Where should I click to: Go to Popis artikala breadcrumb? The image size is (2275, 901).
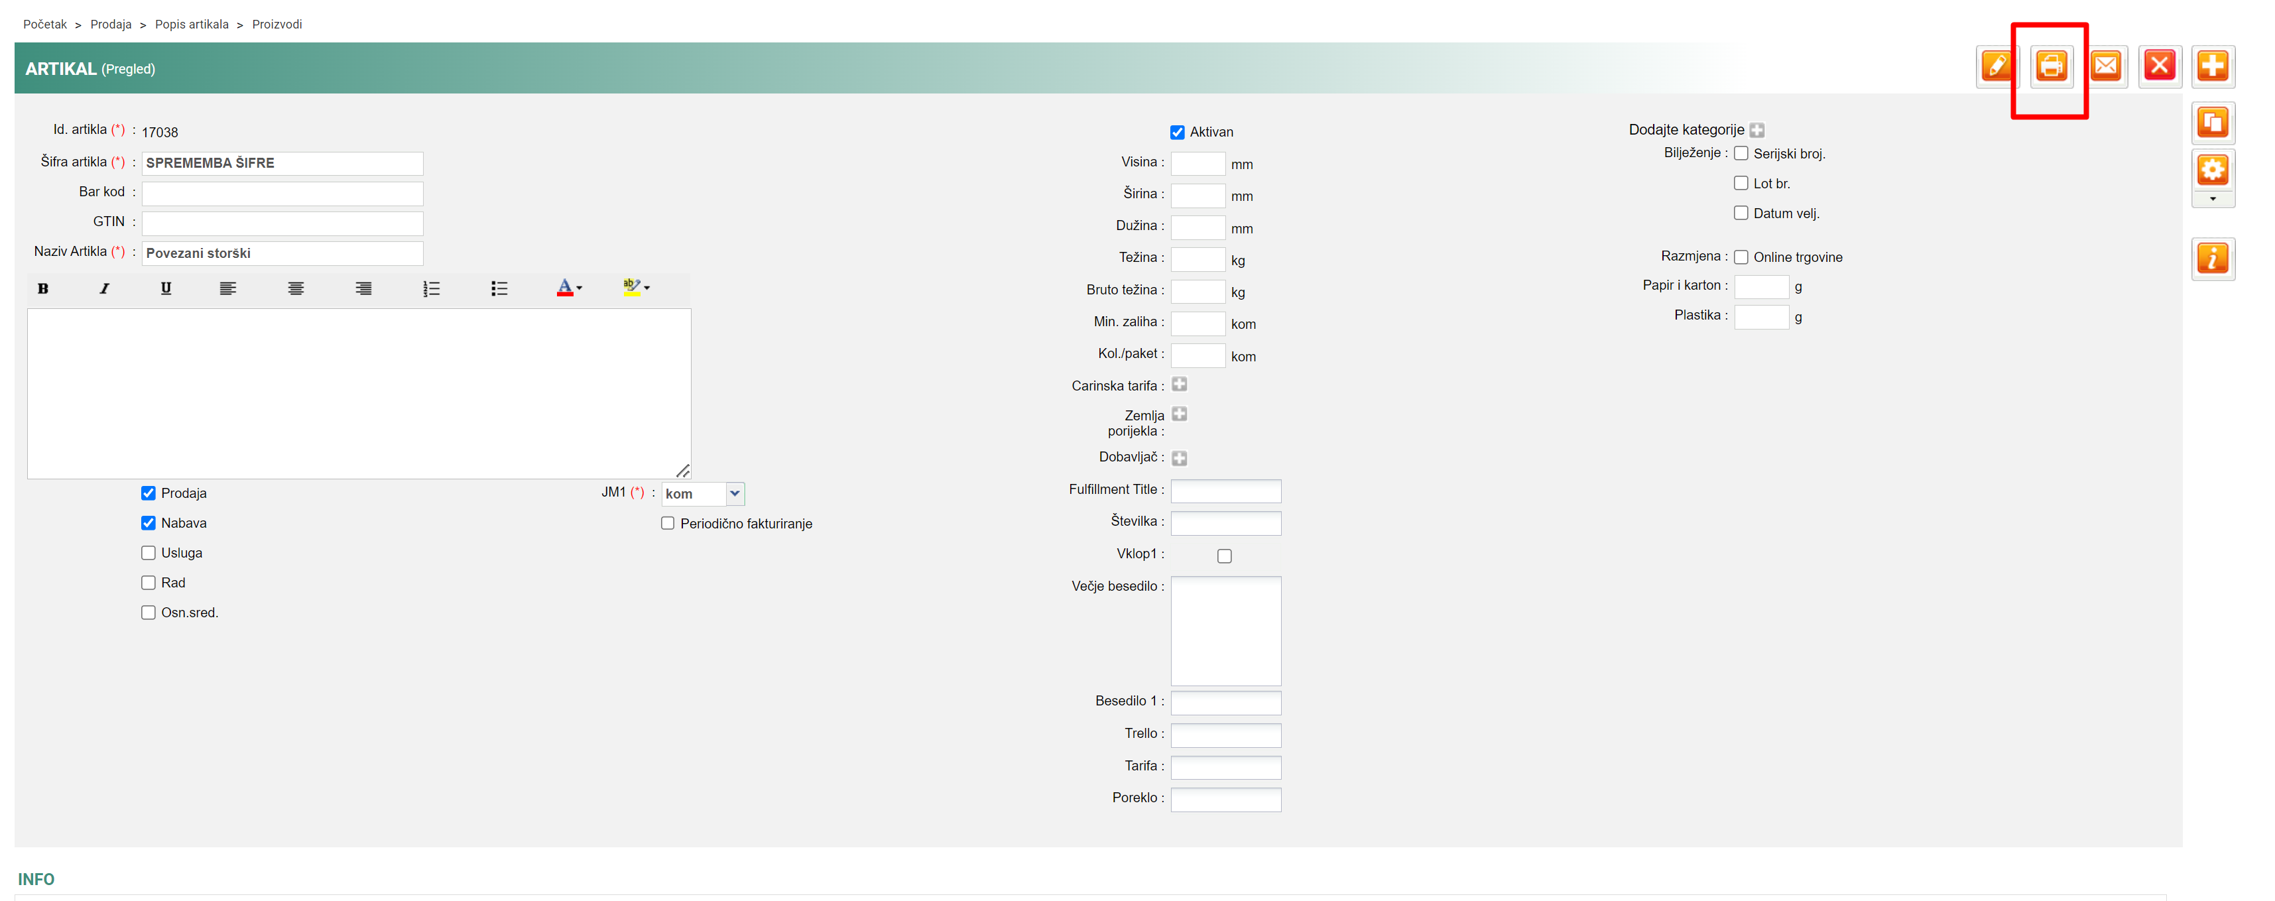pyautogui.click(x=192, y=25)
